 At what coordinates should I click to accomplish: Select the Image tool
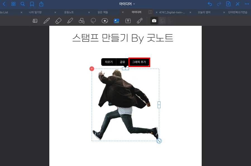116,21
